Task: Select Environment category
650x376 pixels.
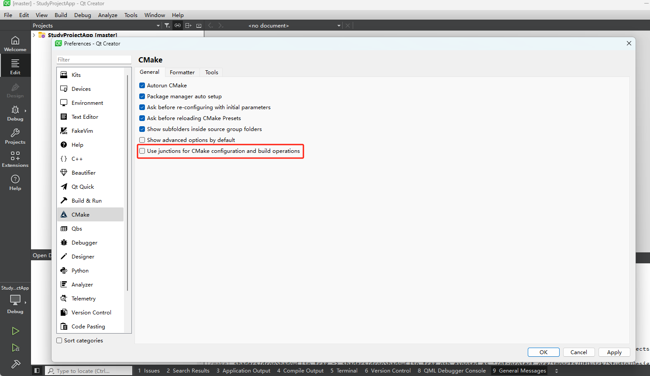Action: [x=90, y=103]
